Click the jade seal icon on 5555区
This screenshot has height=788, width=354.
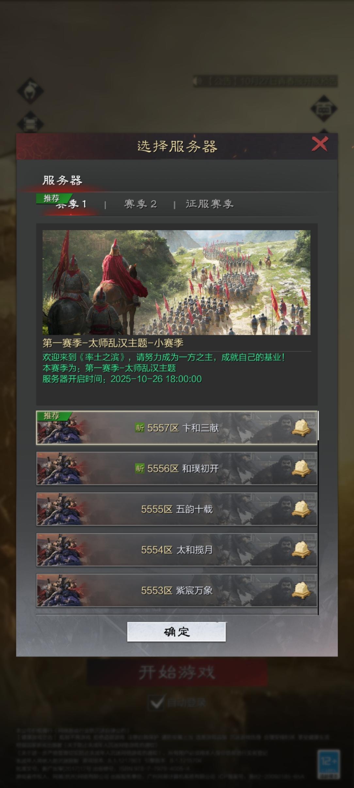(301, 509)
